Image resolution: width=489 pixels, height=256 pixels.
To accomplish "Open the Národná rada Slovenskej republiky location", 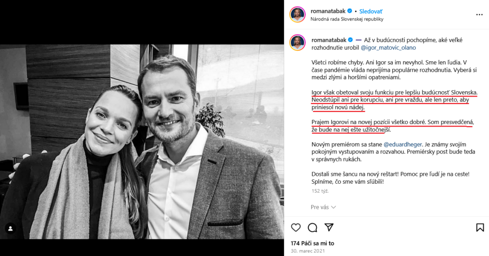I will click(x=347, y=19).
